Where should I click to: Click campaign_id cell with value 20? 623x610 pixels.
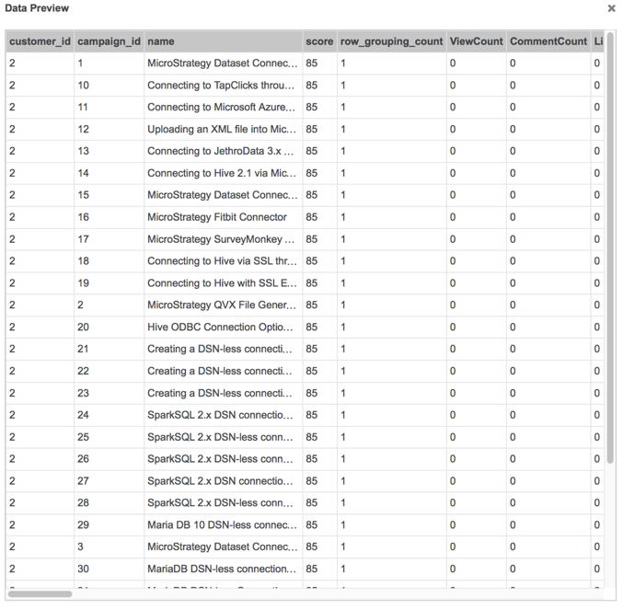[110, 328]
